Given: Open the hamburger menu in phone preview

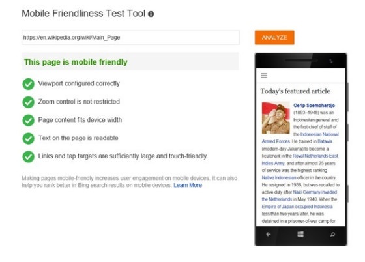Looking at the screenshot, I should [x=264, y=76].
